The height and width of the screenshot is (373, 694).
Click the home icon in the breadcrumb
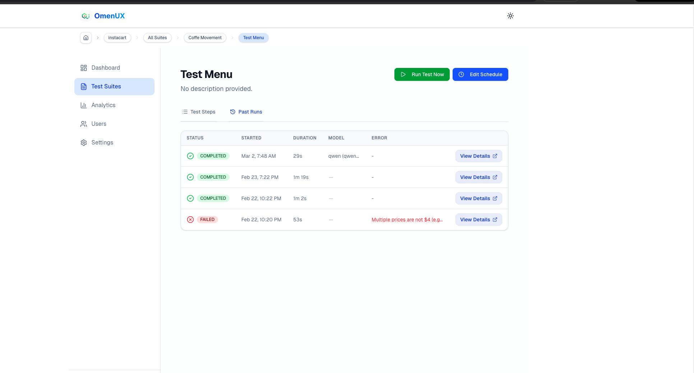point(86,38)
